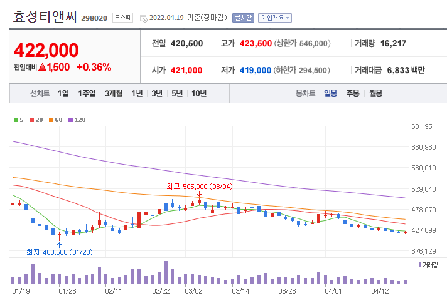
Task: Click the stock name 효성티앤씨
Action: [x=45, y=16]
